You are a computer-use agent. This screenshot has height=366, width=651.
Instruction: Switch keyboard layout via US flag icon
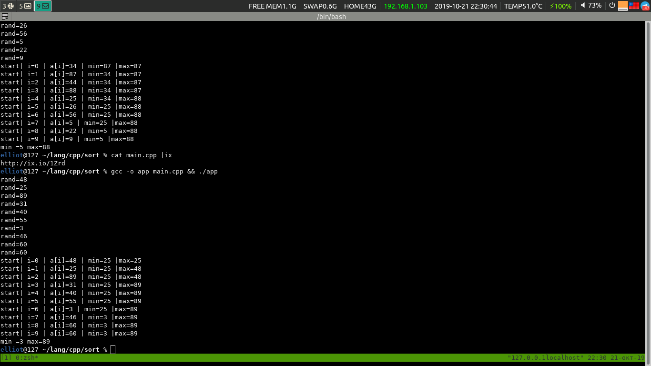[634, 6]
